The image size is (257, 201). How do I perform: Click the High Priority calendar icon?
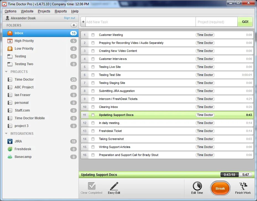(x=10, y=41)
